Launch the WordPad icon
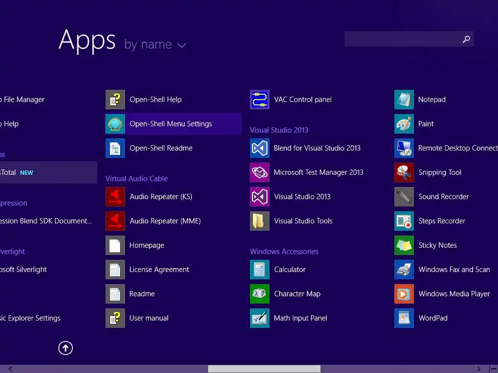498x373 pixels. point(404,318)
